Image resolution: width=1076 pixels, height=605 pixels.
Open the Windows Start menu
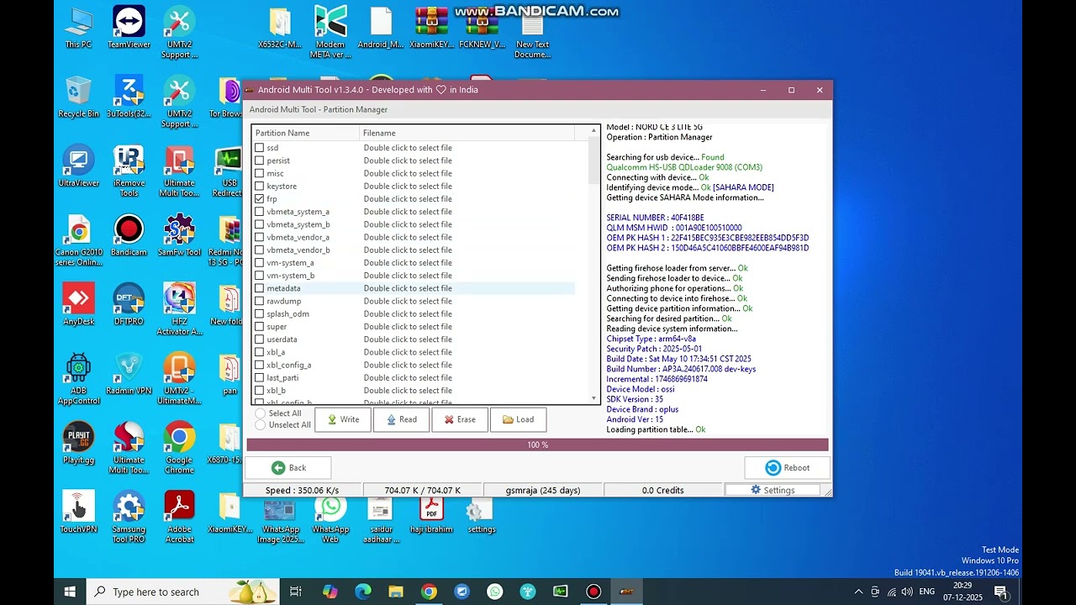click(70, 592)
